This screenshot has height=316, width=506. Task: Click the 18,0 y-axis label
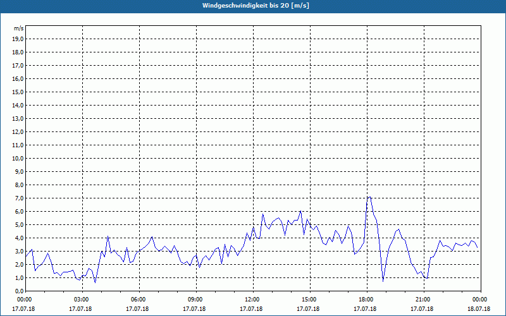click(18, 52)
